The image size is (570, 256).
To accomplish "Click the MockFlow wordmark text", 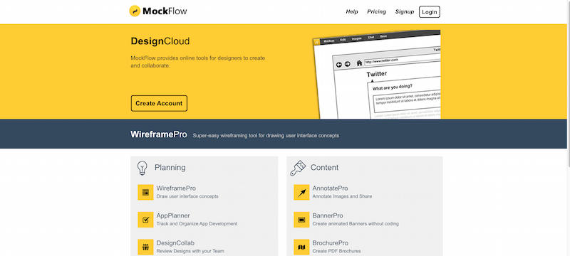I will coord(165,11).
